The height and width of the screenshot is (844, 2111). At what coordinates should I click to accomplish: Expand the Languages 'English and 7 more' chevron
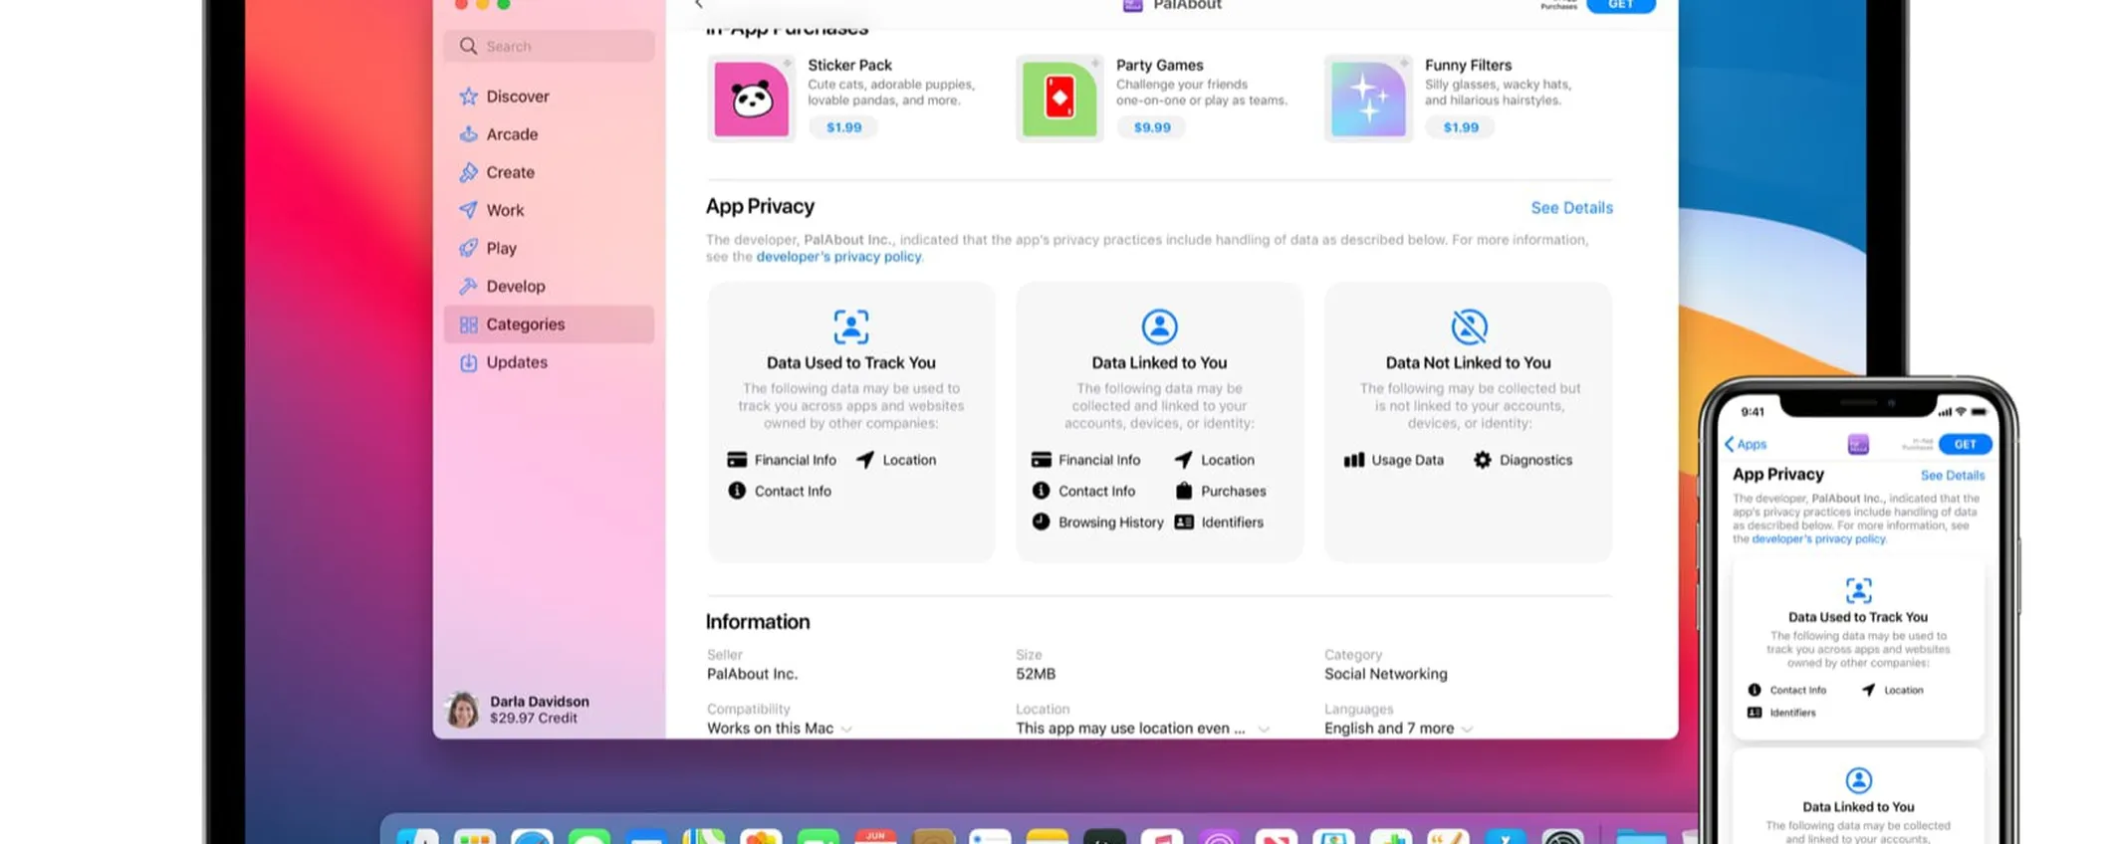click(1467, 729)
